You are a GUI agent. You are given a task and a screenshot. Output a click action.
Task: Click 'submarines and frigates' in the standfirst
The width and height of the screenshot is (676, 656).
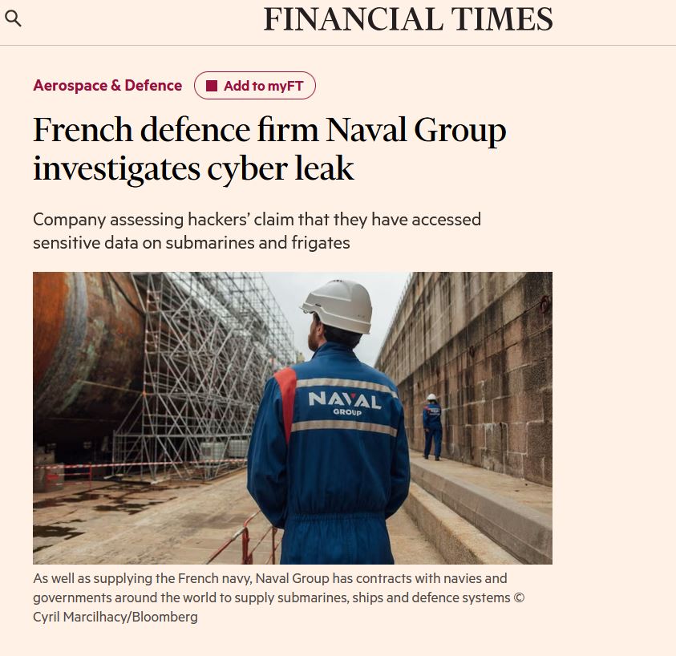click(257, 242)
